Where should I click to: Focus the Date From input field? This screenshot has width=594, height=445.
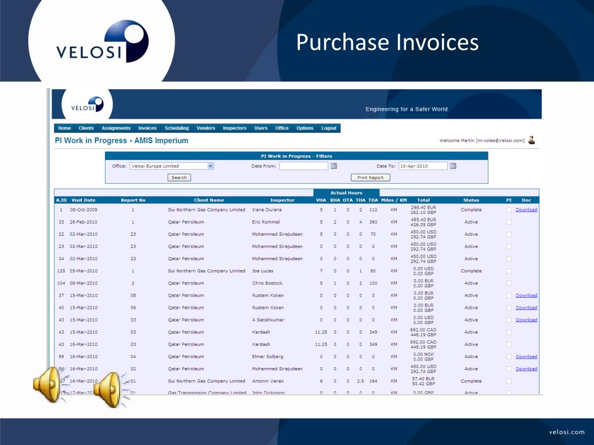(304, 166)
